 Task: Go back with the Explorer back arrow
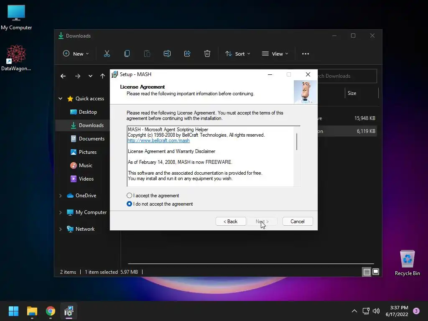tap(63, 76)
